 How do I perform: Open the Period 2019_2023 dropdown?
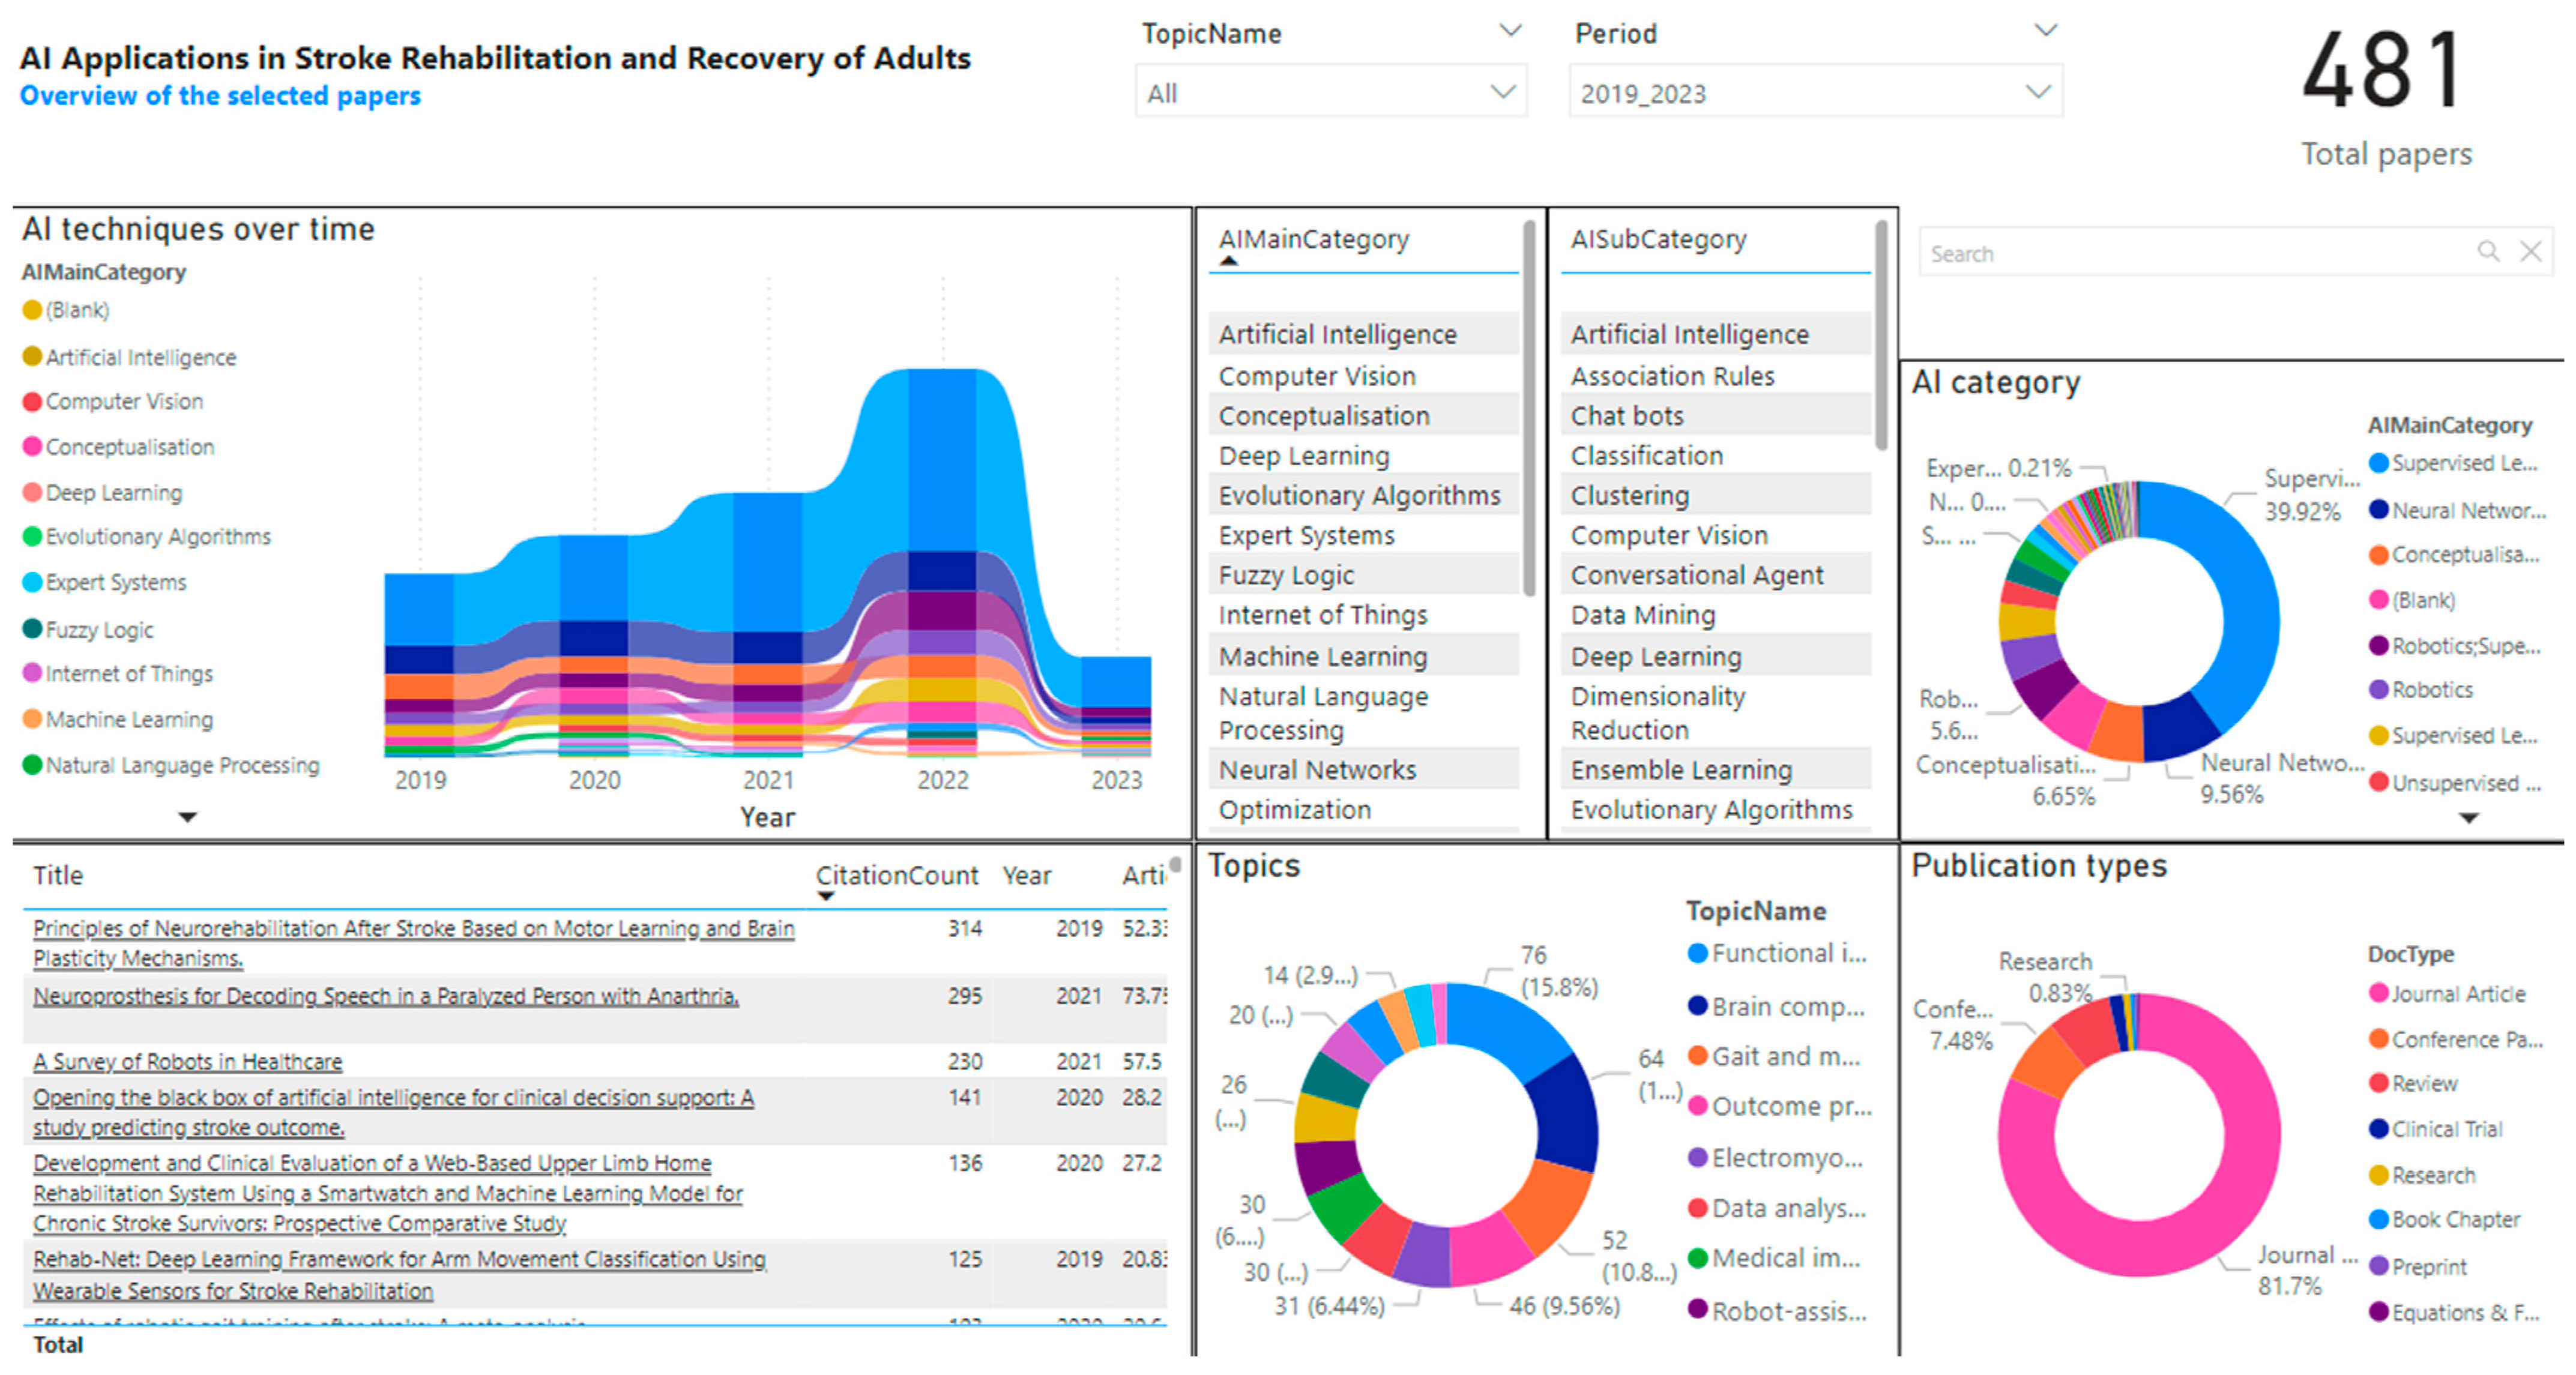2037,93
